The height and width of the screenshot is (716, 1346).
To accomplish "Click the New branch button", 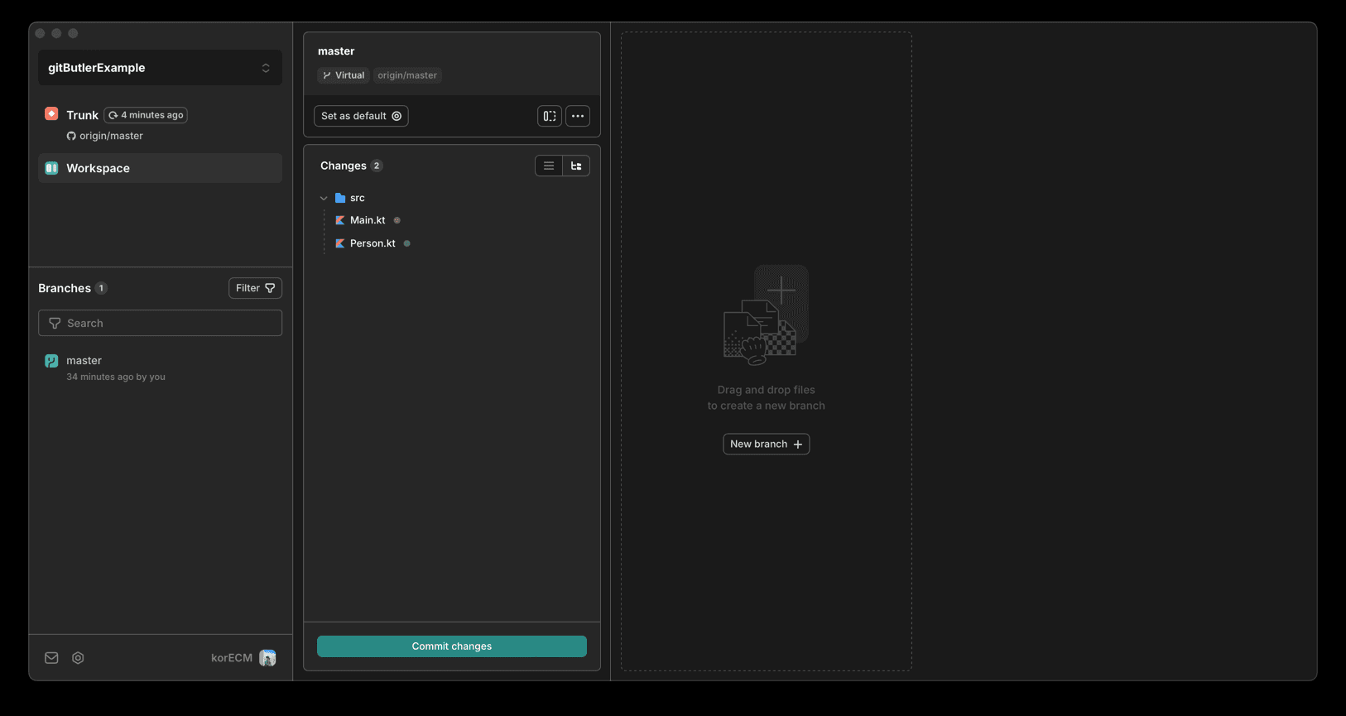I will click(x=767, y=444).
